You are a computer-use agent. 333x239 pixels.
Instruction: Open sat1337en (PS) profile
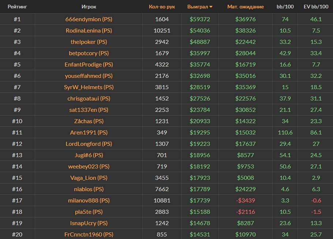click(89, 110)
